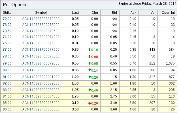179x113 pixels.
Task: Open the 72.00 strike price link
Action: [7, 19]
